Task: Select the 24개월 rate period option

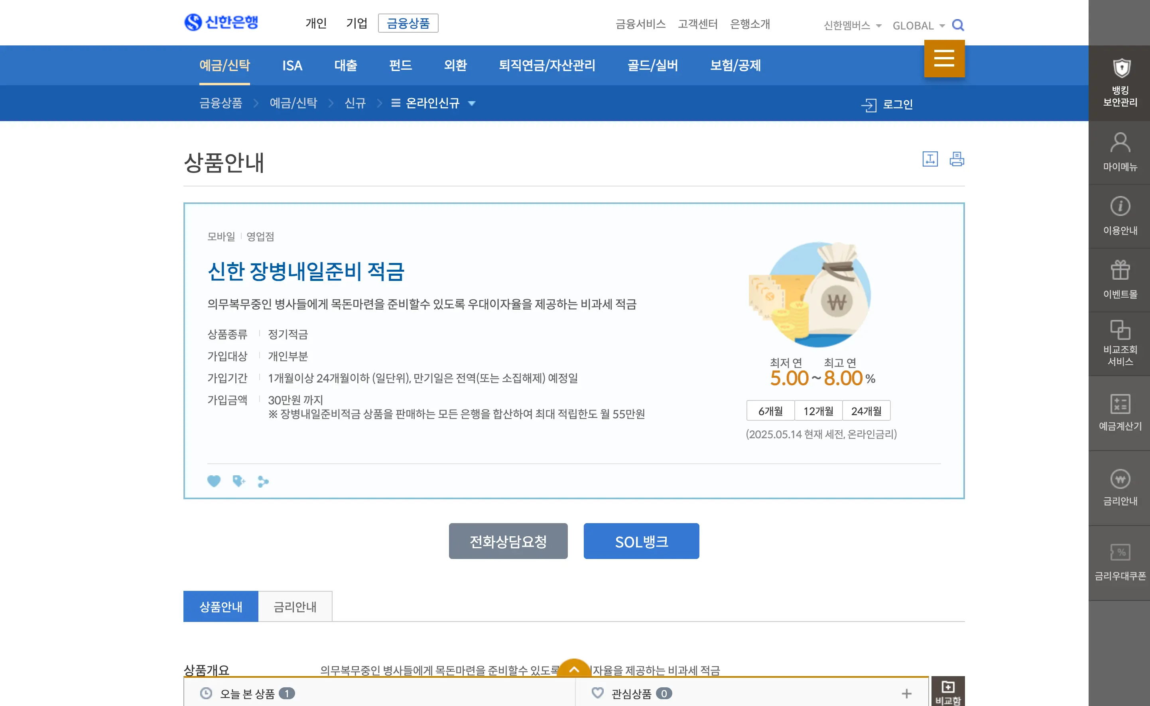Action: [866, 411]
